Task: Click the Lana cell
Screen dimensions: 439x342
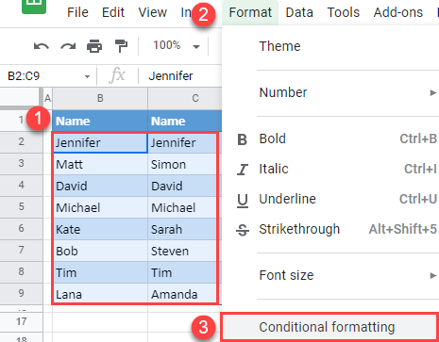Action: pyautogui.click(x=100, y=294)
